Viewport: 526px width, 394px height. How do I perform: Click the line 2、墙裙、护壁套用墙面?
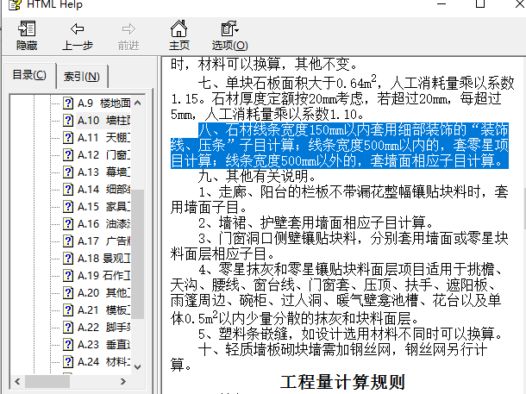click(x=316, y=222)
